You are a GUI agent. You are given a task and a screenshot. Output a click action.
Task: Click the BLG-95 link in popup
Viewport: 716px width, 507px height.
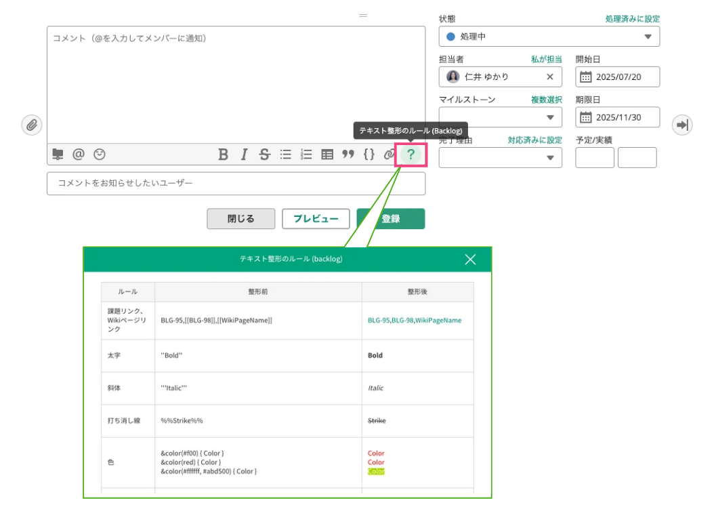tap(379, 321)
